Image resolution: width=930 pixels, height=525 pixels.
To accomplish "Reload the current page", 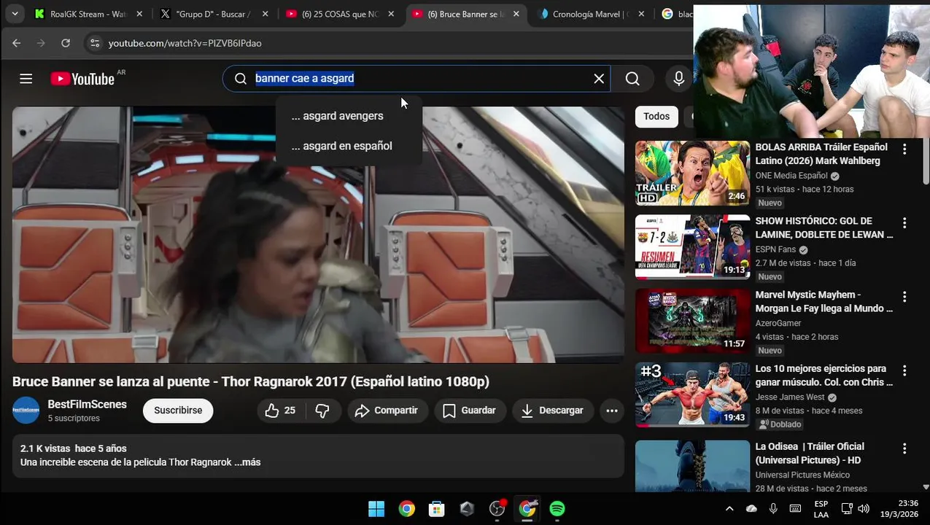I will click(66, 43).
